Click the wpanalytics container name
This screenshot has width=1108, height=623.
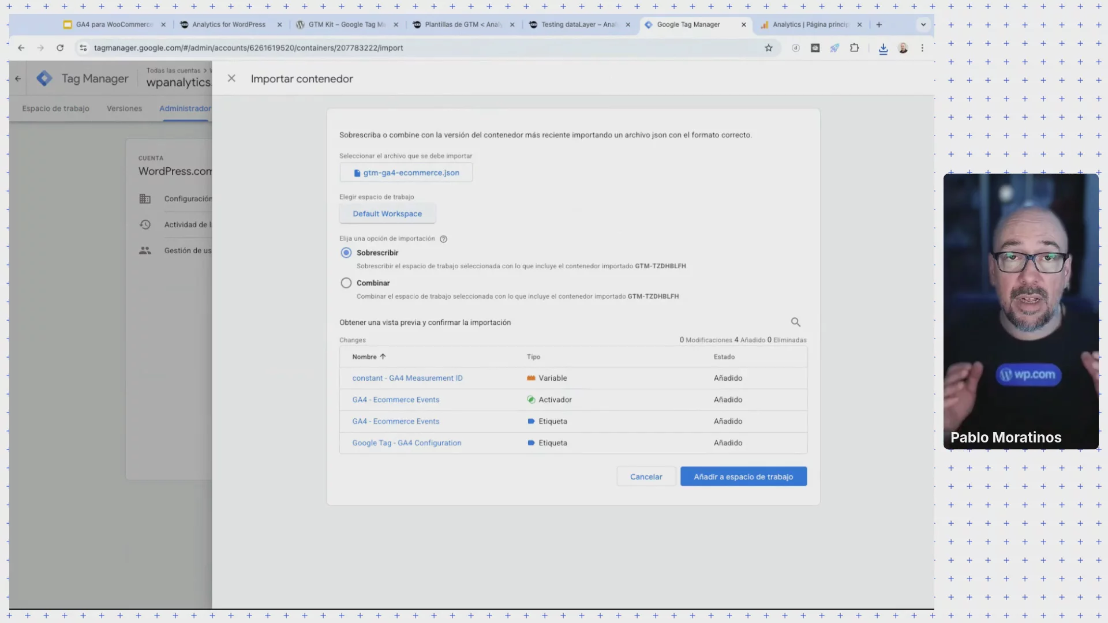click(178, 82)
